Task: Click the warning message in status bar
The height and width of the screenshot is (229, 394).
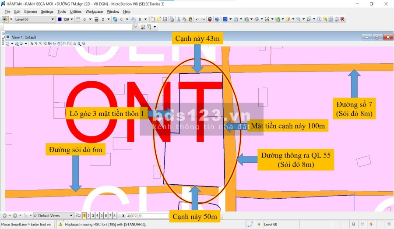Action: click(x=106, y=225)
